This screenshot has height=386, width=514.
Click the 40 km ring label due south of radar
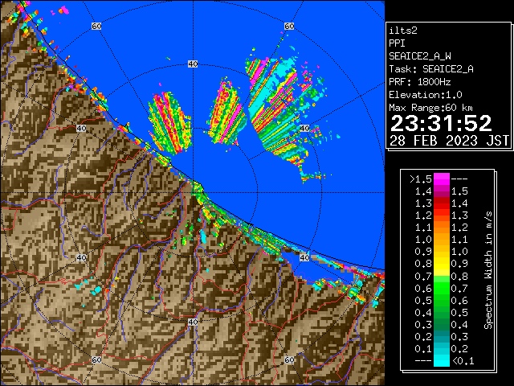pos(193,322)
